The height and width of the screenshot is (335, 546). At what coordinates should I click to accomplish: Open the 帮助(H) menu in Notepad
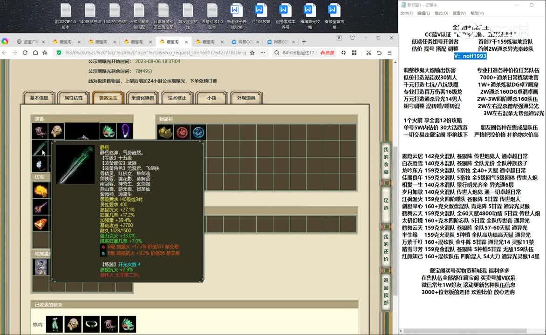tap(477, 13)
